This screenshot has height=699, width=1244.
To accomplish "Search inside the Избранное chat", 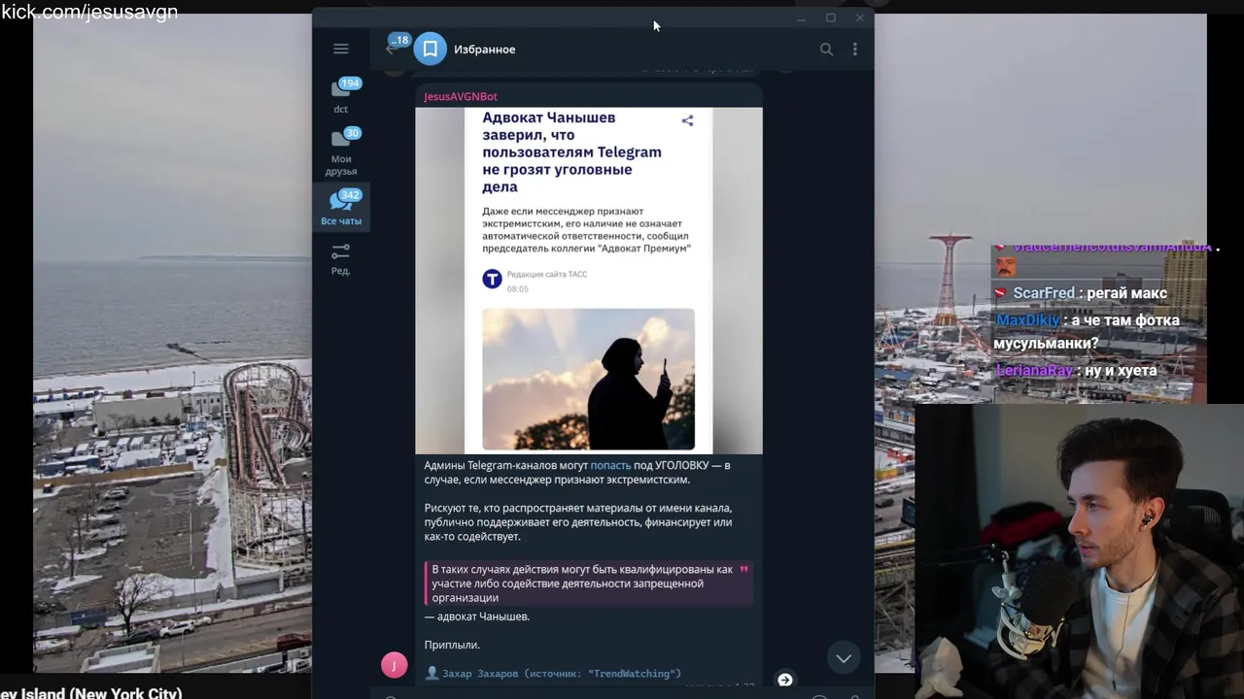I will tap(826, 49).
